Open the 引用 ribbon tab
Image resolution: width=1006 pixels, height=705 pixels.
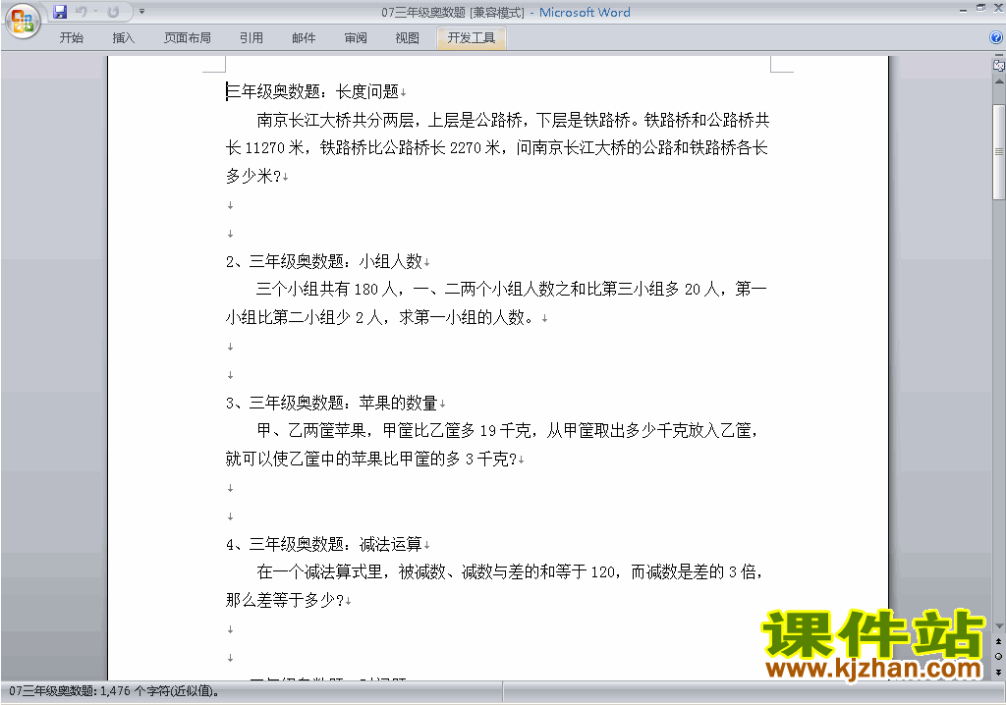251,38
